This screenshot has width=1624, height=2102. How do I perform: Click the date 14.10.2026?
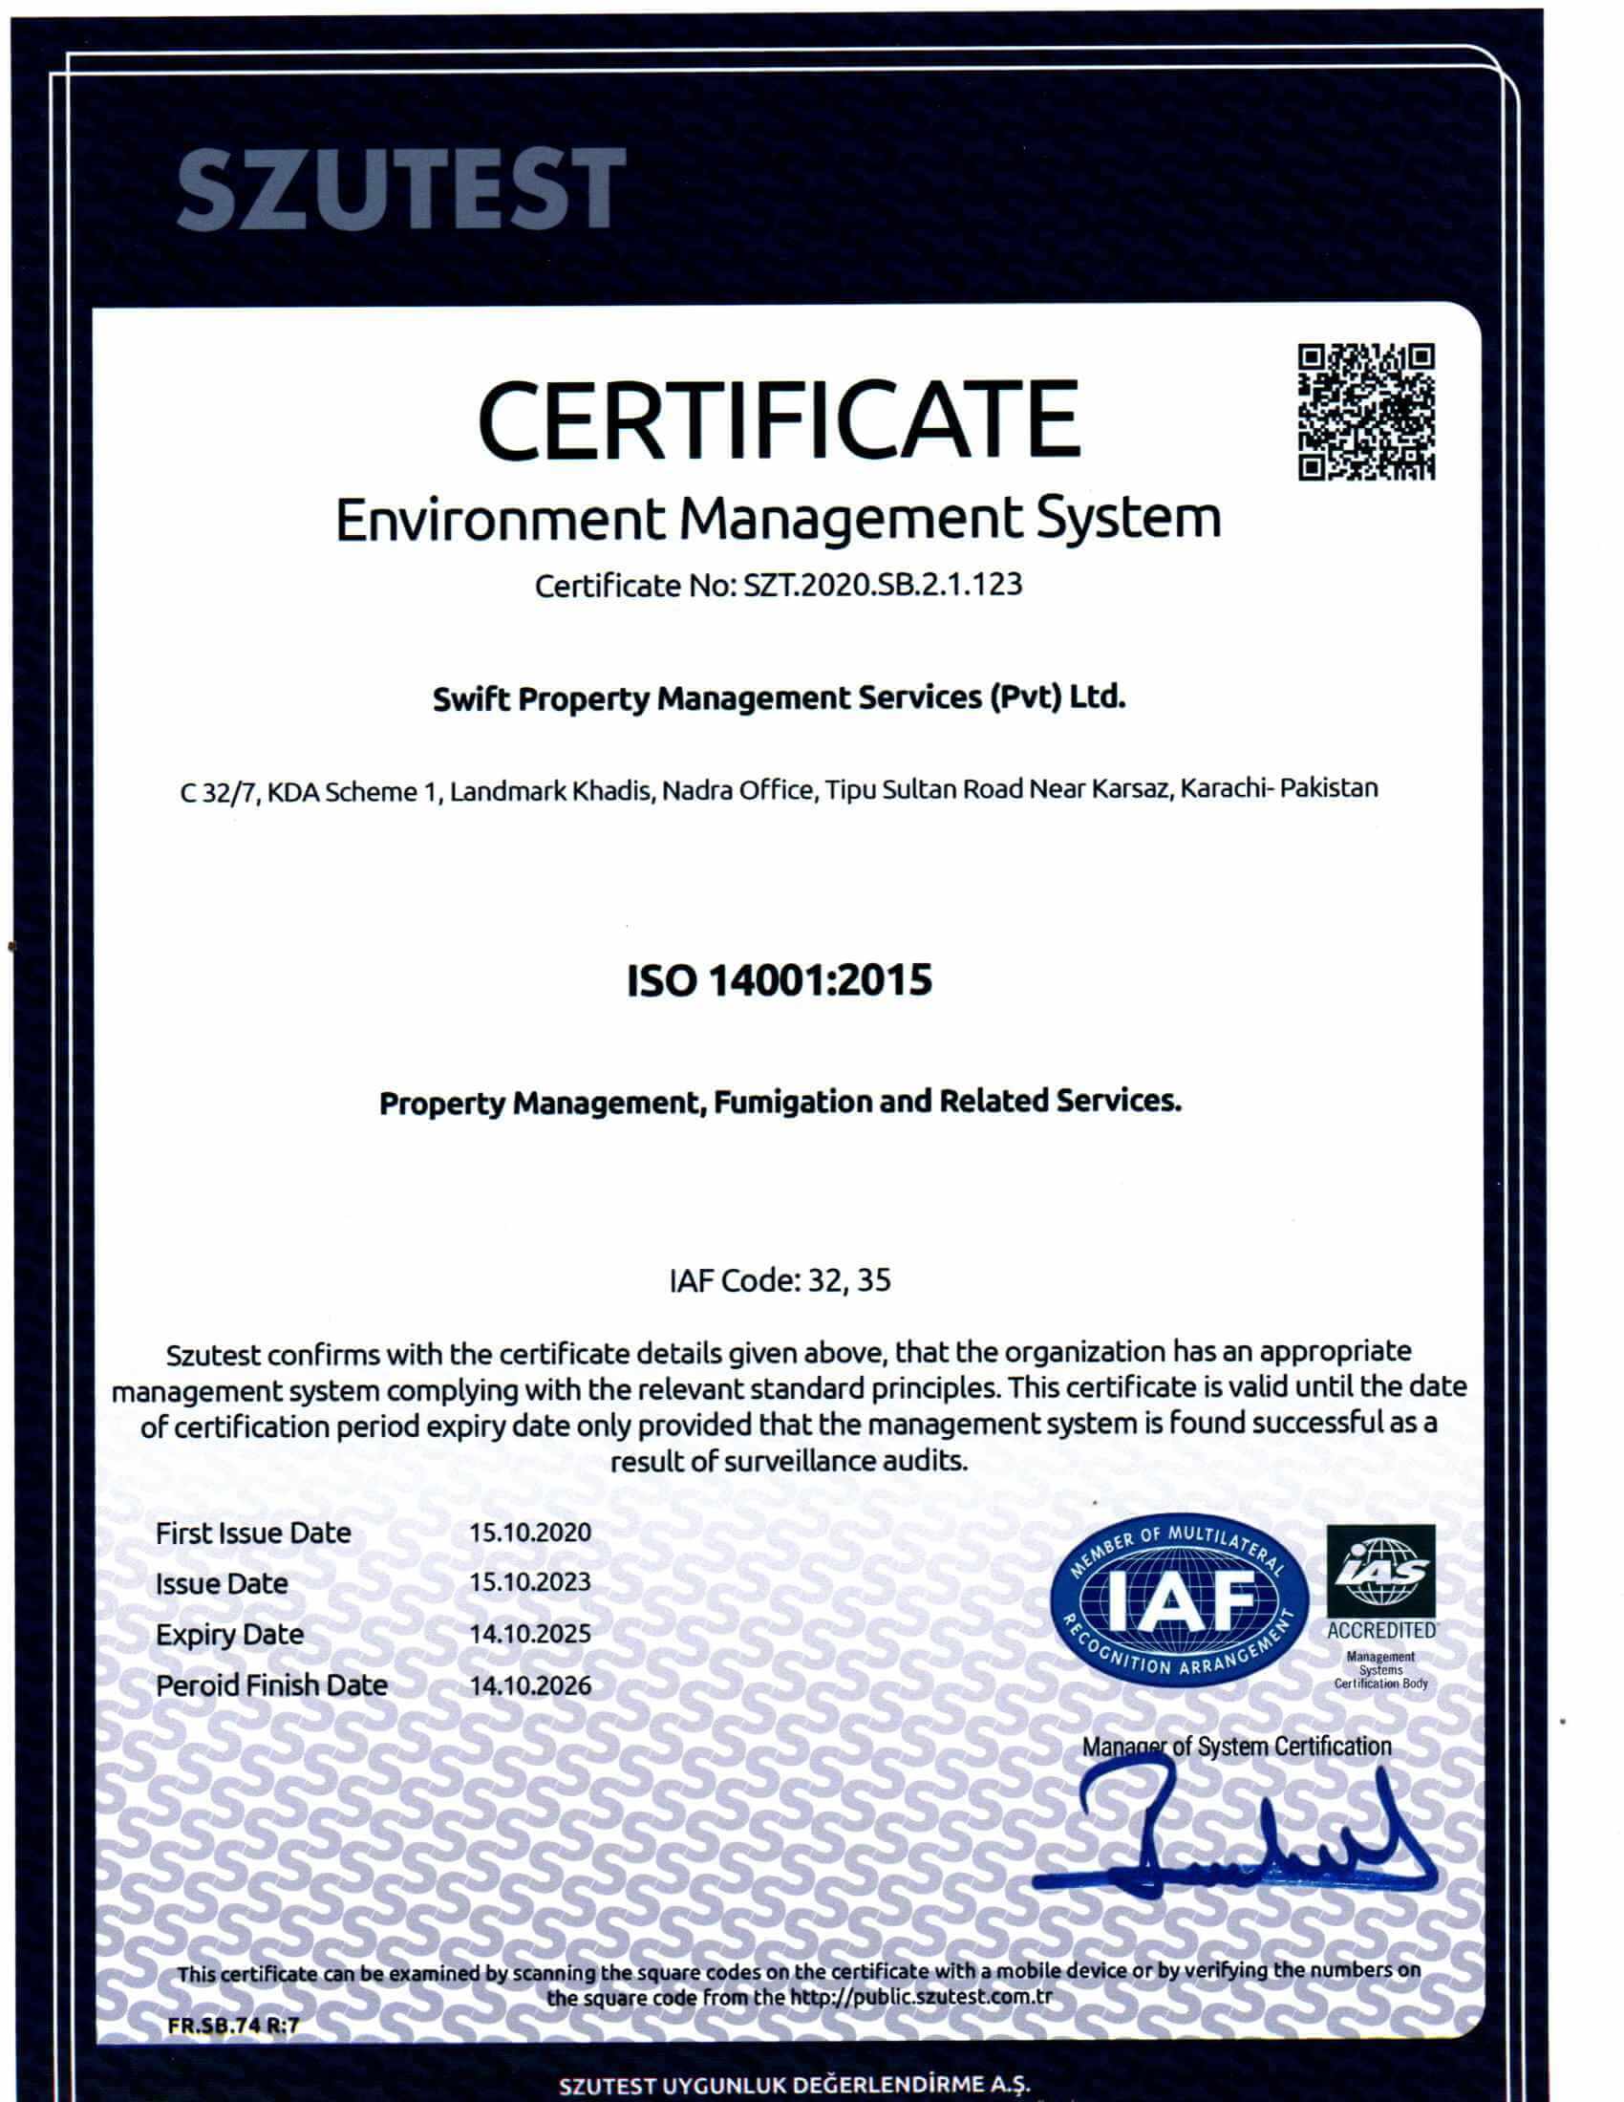pos(530,1686)
